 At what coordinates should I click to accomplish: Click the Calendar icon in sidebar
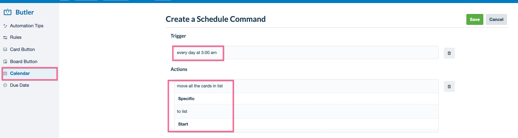(x=5, y=73)
